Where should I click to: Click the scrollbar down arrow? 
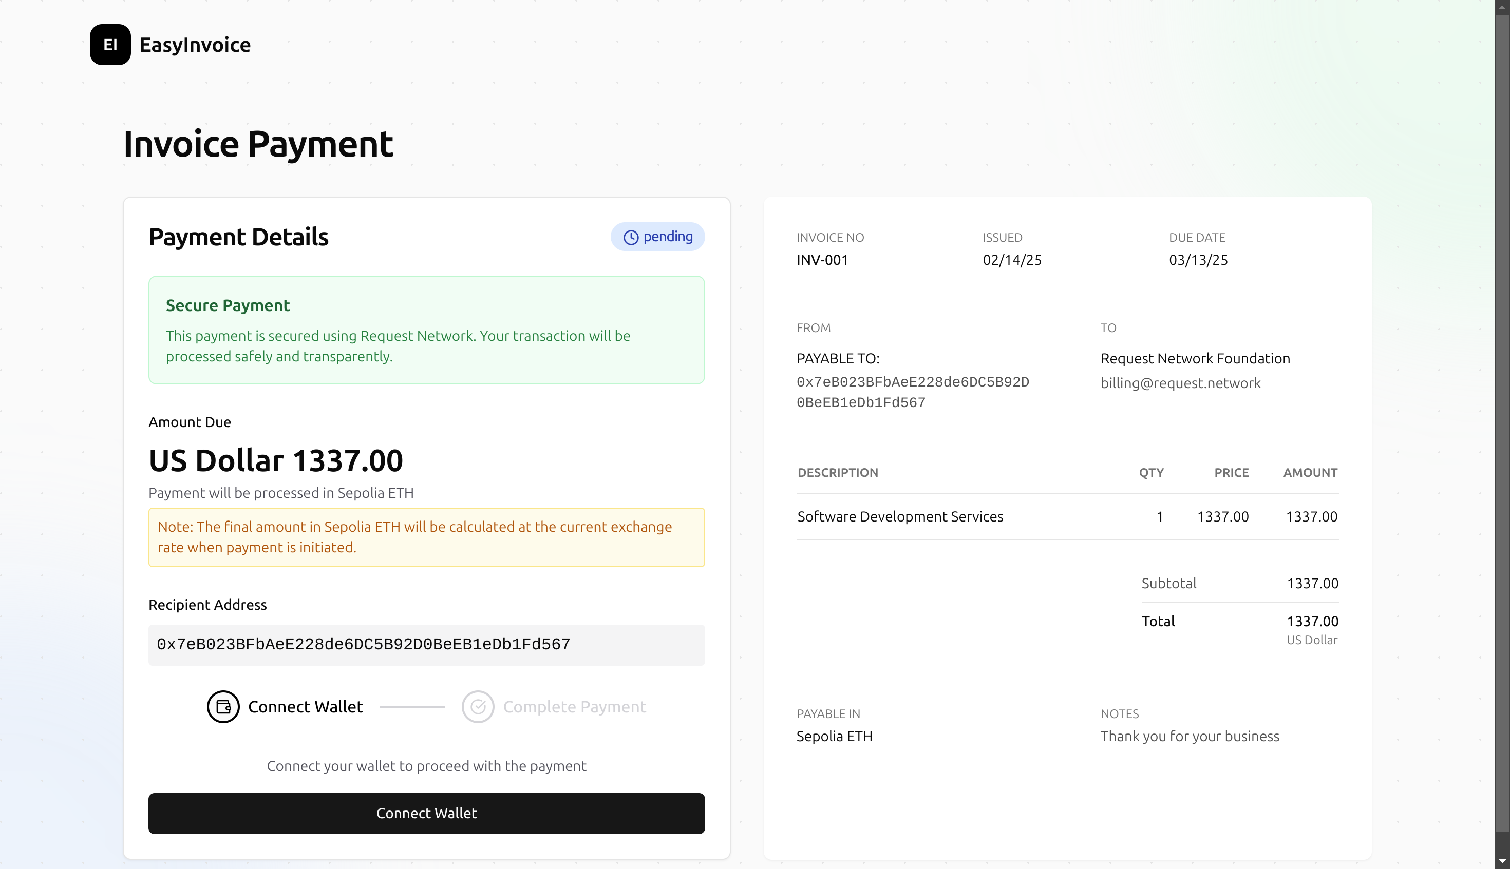tap(1502, 861)
